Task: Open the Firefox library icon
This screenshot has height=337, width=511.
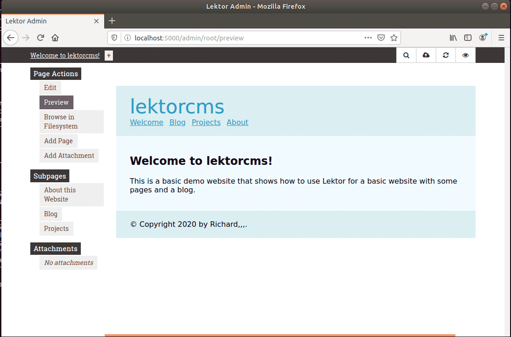Action: pyautogui.click(x=453, y=38)
